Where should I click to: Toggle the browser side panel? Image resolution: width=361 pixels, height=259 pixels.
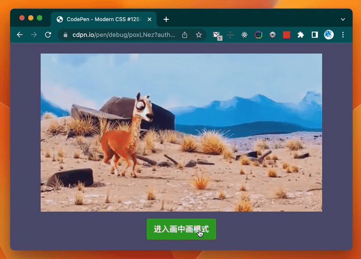coord(315,35)
